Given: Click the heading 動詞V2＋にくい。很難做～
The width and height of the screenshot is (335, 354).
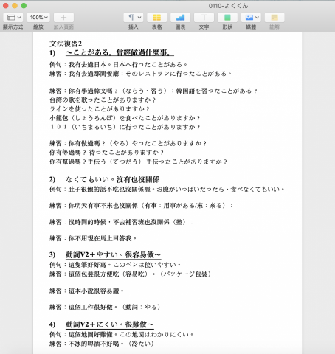Looking at the screenshot, I should [x=110, y=324].
